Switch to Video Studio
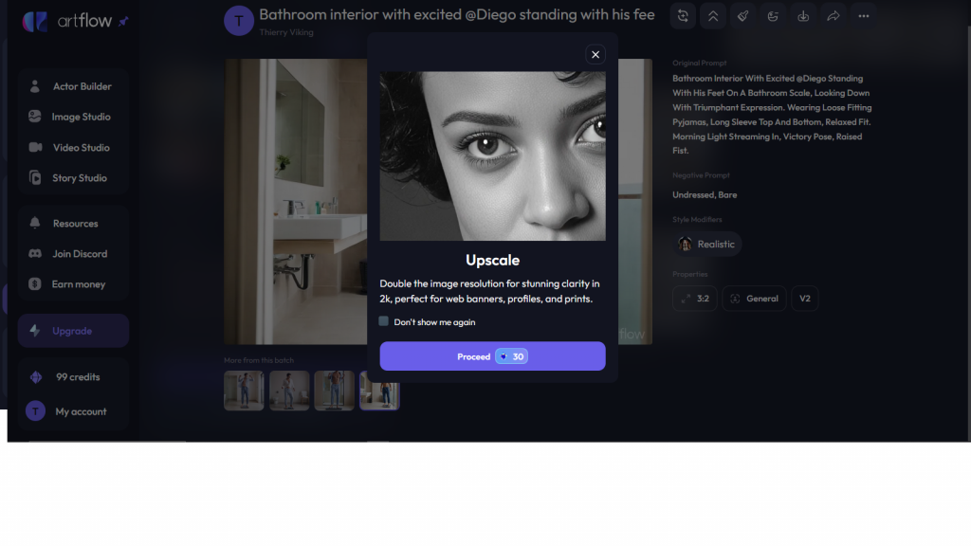Image resolution: width=971 pixels, height=546 pixels. (73, 147)
